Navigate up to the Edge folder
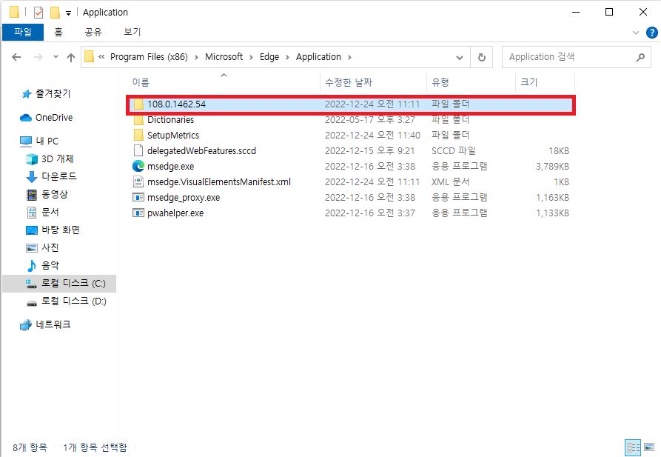Image resolution: width=661 pixels, height=457 pixels. 70,56
